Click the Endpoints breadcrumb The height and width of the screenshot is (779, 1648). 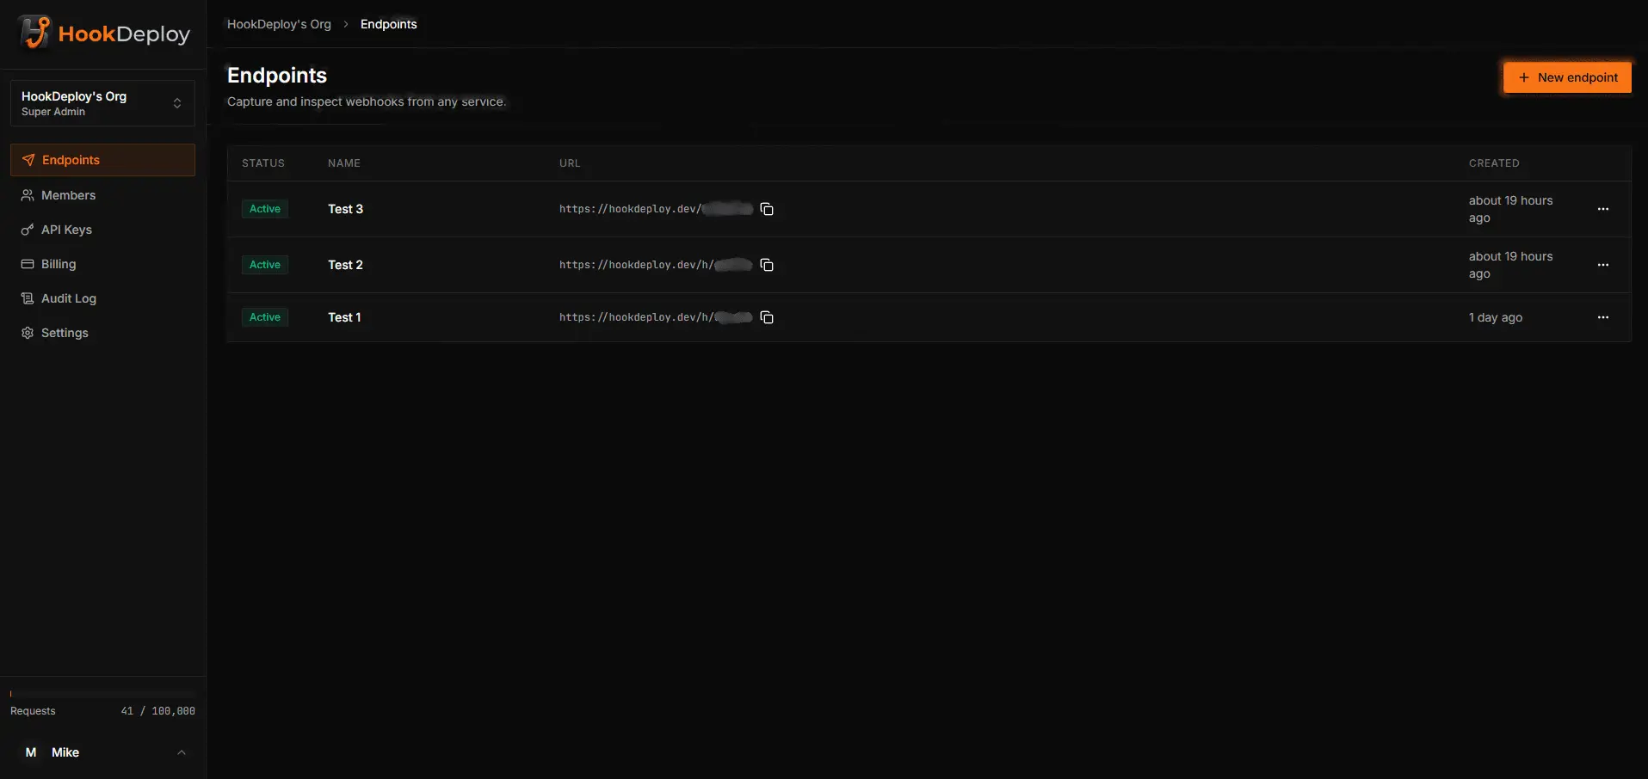tap(388, 24)
